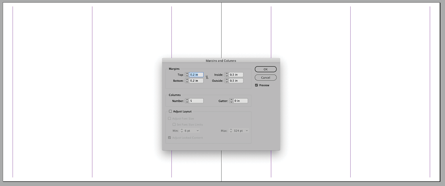This screenshot has height=186, width=445.
Task: Click the Bottom margin input field
Action: click(x=196, y=81)
